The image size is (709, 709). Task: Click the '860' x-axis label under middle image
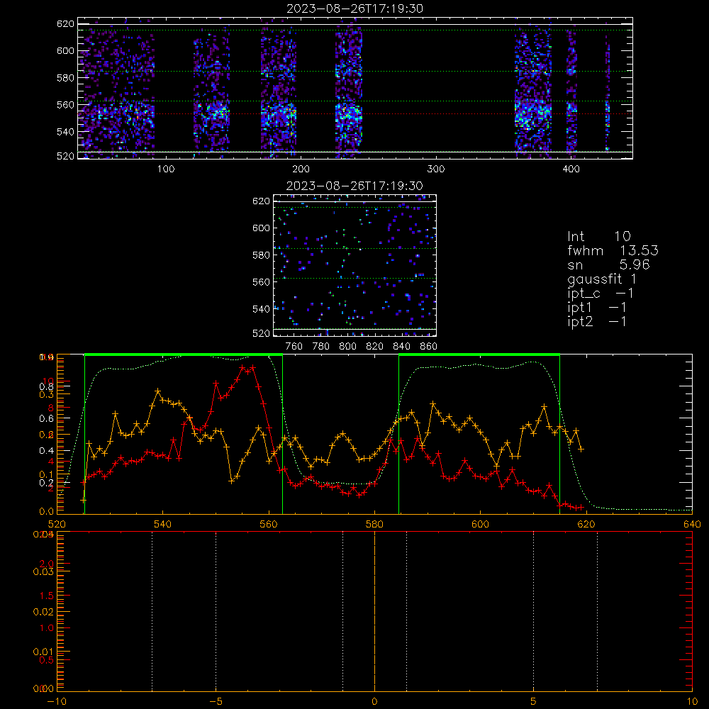tap(429, 347)
